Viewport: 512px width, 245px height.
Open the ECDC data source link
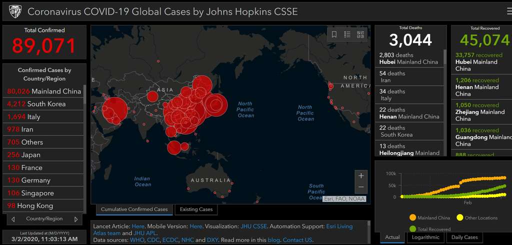pos(170,240)
